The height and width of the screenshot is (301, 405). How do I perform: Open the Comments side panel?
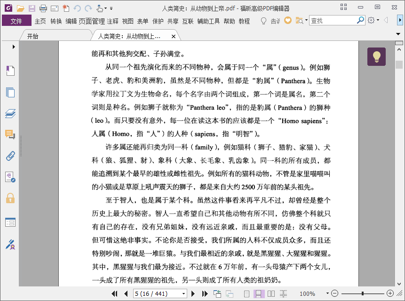click(10, 135)
